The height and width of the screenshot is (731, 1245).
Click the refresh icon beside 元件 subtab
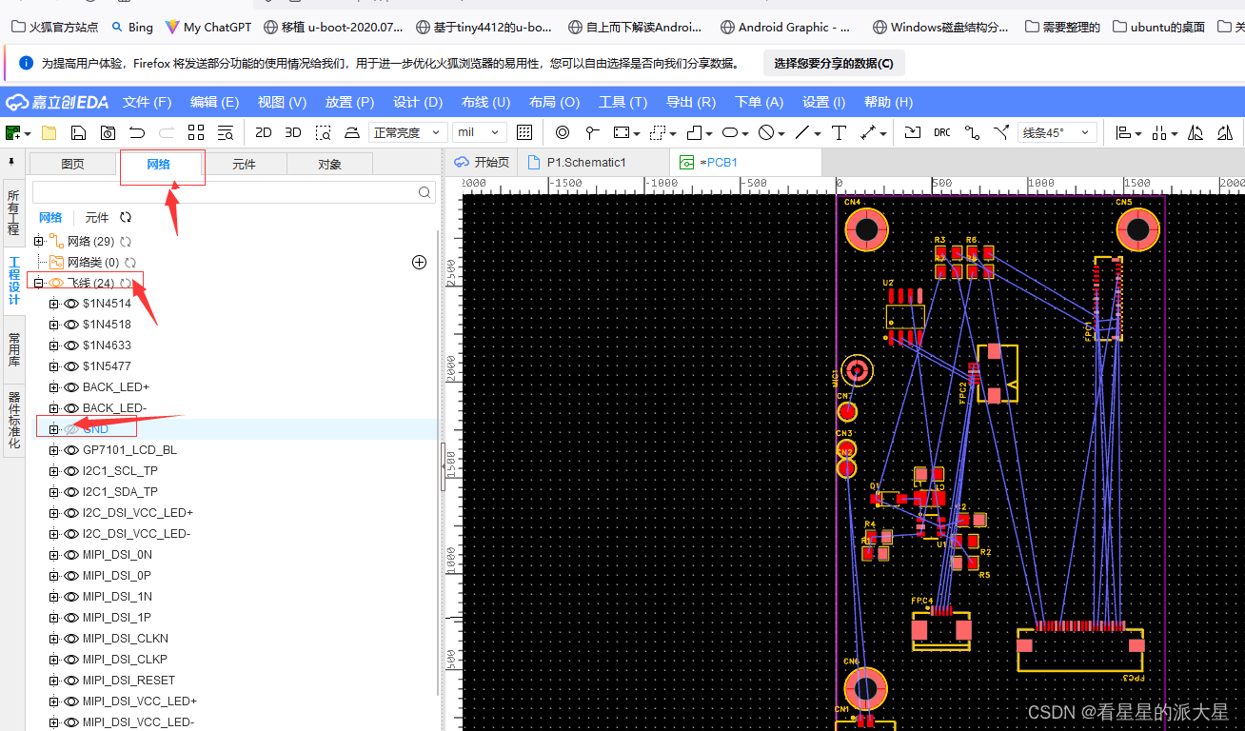tap(126, 218)
